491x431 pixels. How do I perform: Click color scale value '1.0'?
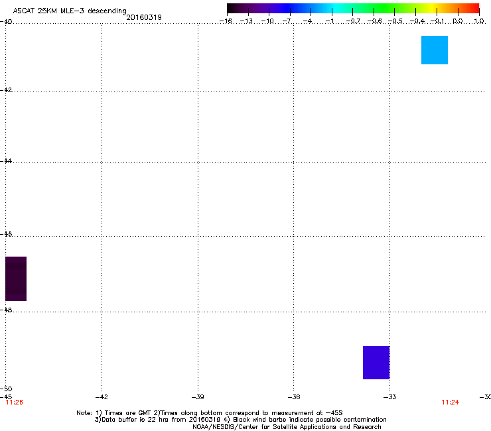pyautogui.click(x=479, y=21)
